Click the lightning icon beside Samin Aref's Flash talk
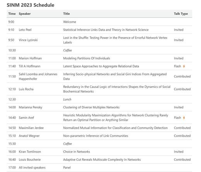The height and width of the screenshot is (172, 201). 184,118
